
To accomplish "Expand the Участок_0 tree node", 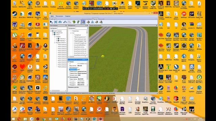I will (x=56, y=39).
